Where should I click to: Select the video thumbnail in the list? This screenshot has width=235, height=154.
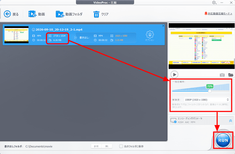16,35
